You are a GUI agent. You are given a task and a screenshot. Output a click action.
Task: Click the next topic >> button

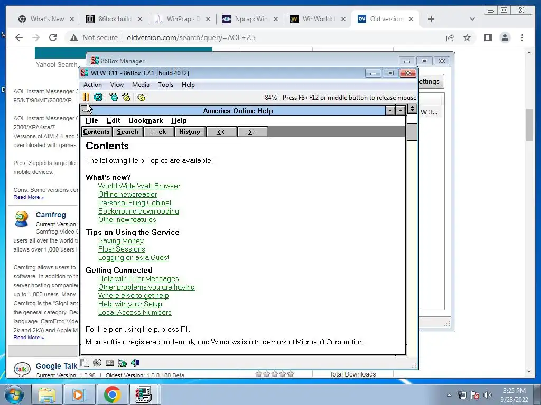252,131
